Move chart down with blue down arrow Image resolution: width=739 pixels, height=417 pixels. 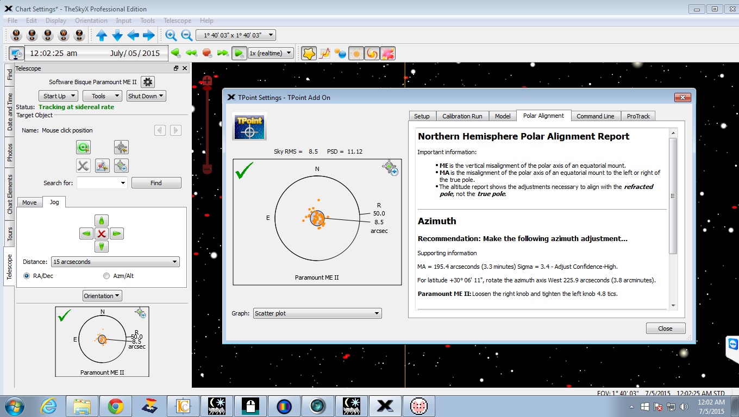coord(117,35)
